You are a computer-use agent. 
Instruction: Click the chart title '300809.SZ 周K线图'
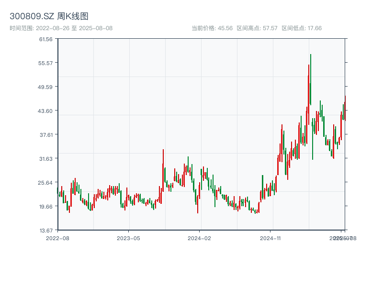pyautogui.click(x=49, y=16)
